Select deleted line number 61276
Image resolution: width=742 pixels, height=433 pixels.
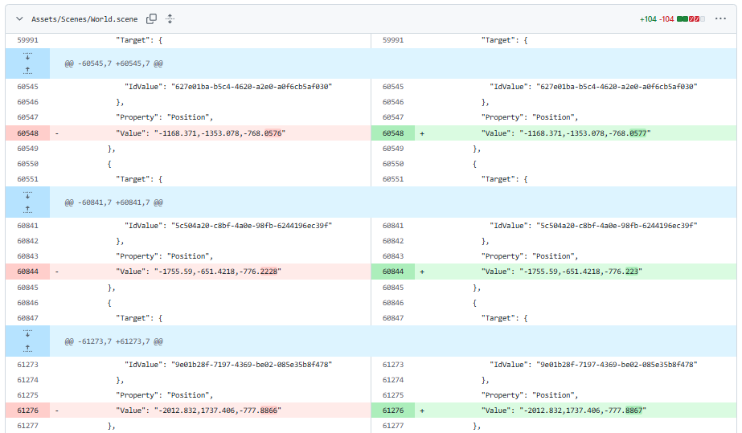27,411
